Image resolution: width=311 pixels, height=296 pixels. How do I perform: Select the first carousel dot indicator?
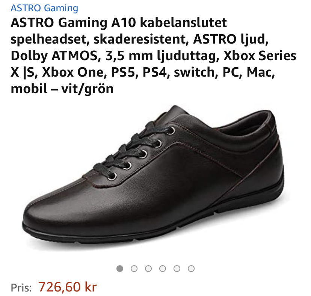click(120, 269)
